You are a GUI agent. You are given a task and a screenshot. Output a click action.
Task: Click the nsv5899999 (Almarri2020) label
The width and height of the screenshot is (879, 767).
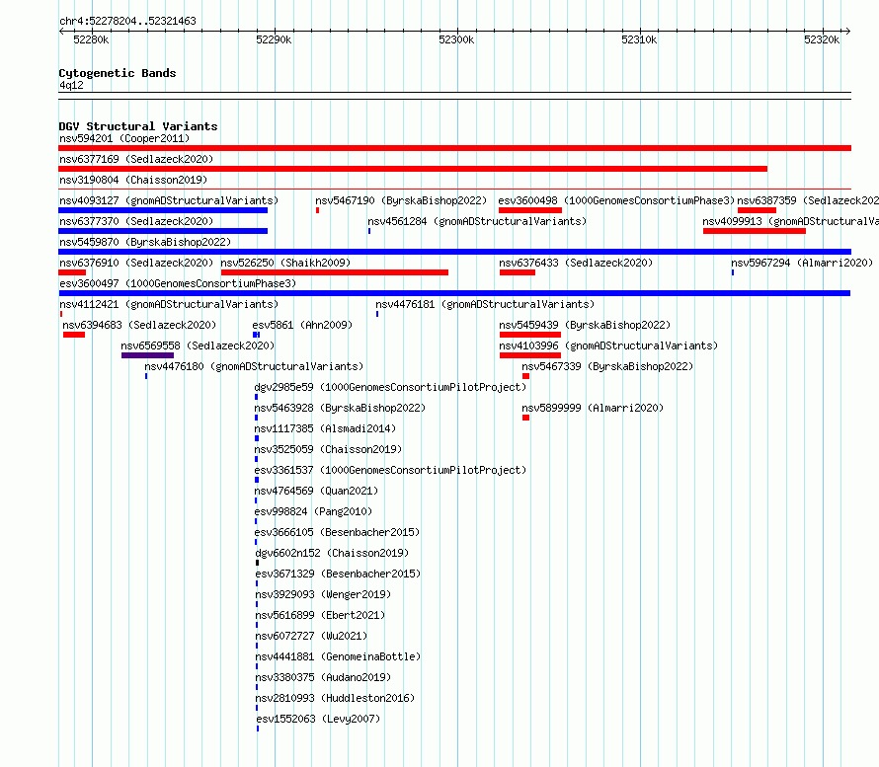tap(593, 408)
